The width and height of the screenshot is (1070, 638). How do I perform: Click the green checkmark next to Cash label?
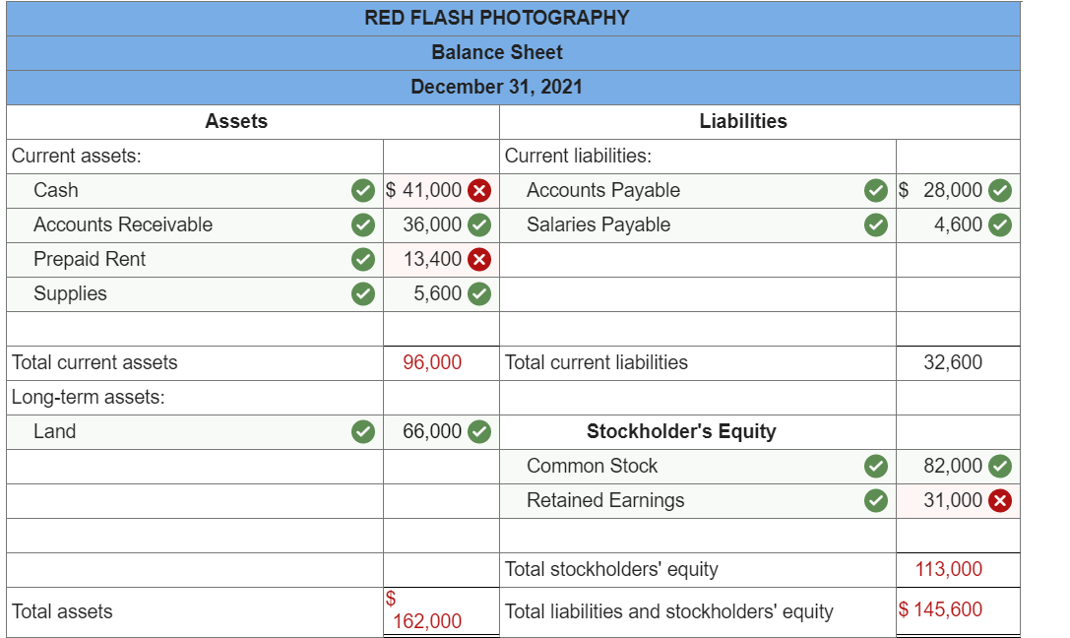(x=364, y=190)
